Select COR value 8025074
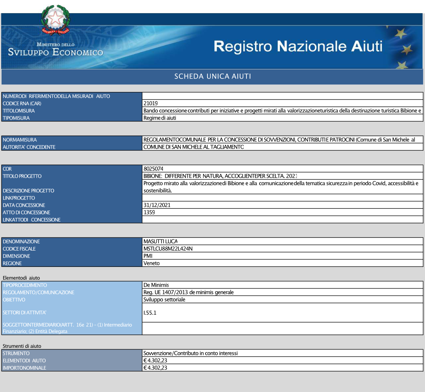This screenshot has width=425, height=392. pyautogui.click(x=153, y=169)
